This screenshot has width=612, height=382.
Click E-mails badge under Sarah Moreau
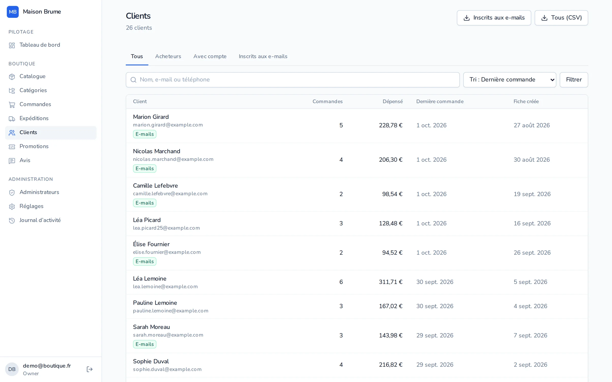(145, 344)
